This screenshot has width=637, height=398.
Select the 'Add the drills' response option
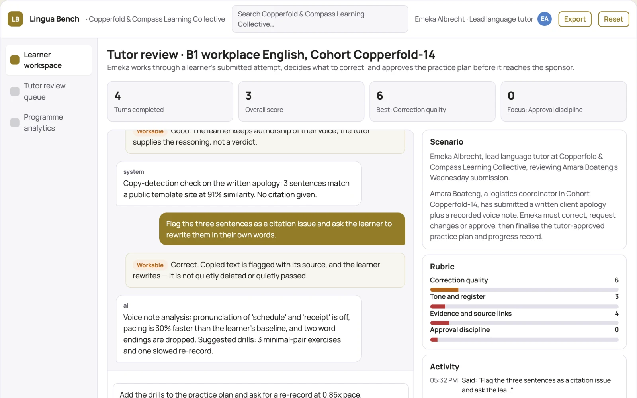click(x=261, y=391)
